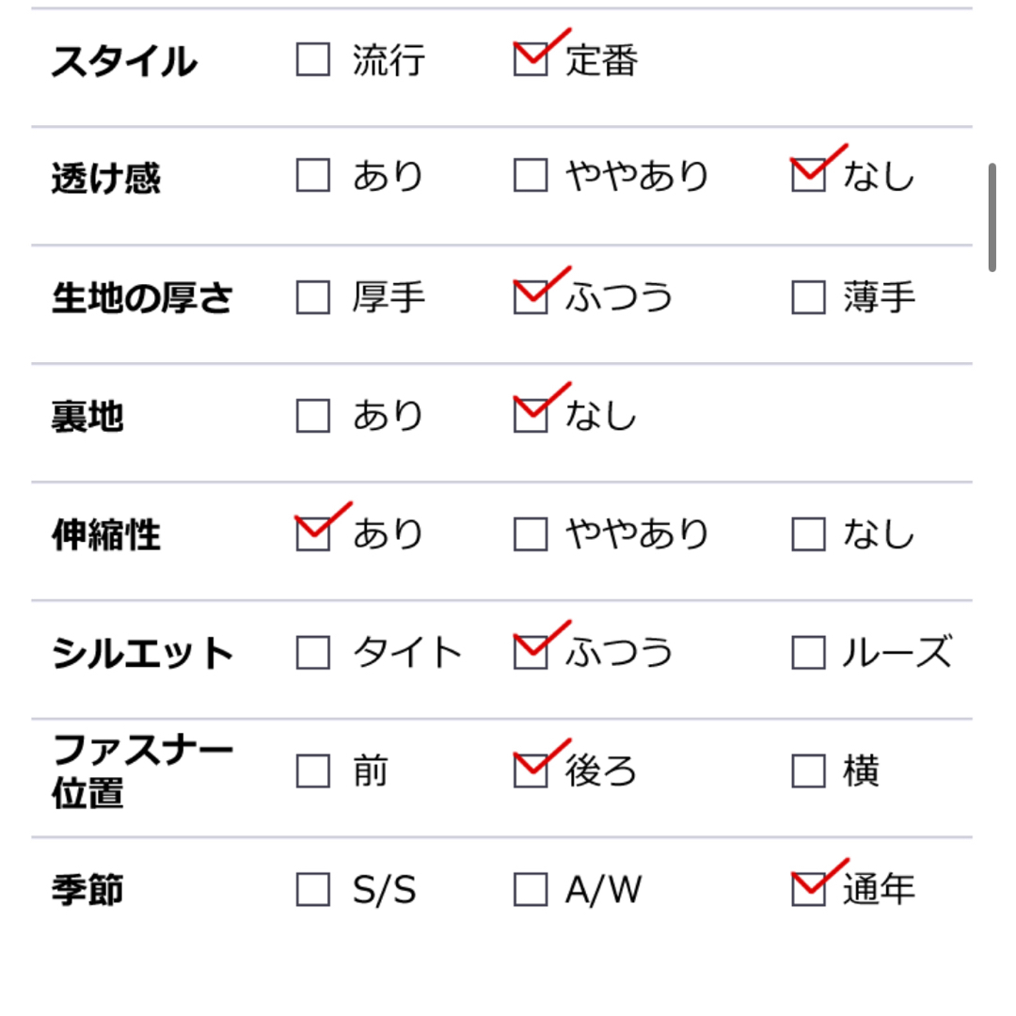
Task: Uncheck ふつう in 生地の厚さ row
Action: [531, 297]
